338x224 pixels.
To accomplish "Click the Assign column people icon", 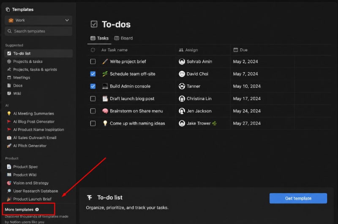I will 181,50.
